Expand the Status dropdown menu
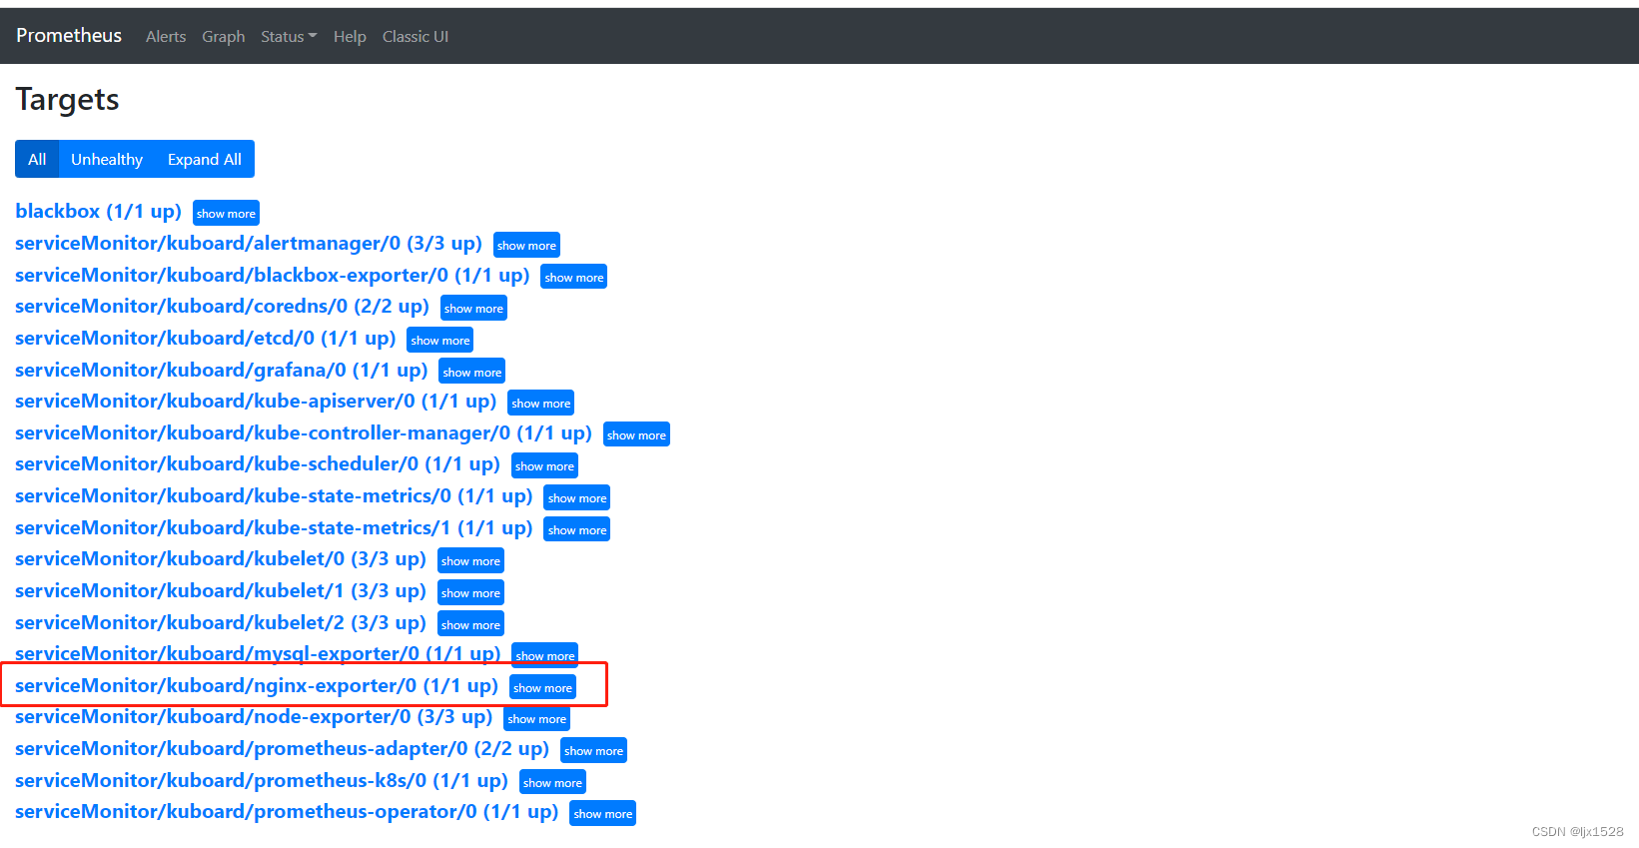Screen dimensions: 1639x848 pyautogui.click(x=289, y=37)
